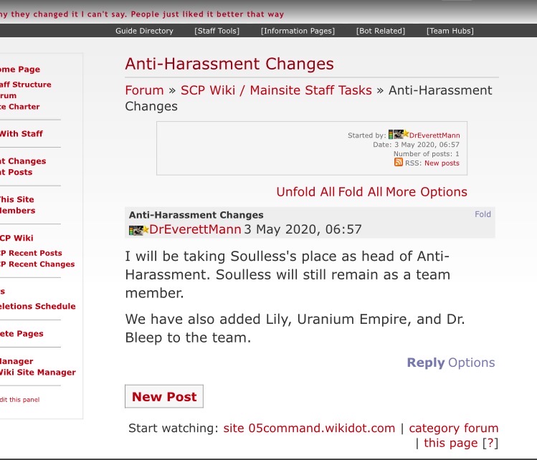The height and width of the screenshot is (460, 537).
Task: Open the Site Charter sidebar link
Action: click(x=19, y=107)
